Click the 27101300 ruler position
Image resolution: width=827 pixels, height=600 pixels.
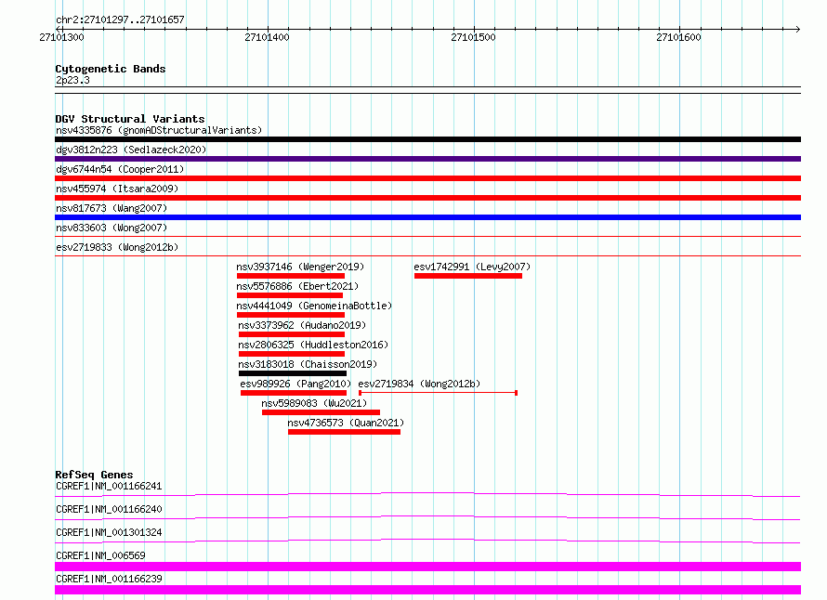[x=61, y=37]
